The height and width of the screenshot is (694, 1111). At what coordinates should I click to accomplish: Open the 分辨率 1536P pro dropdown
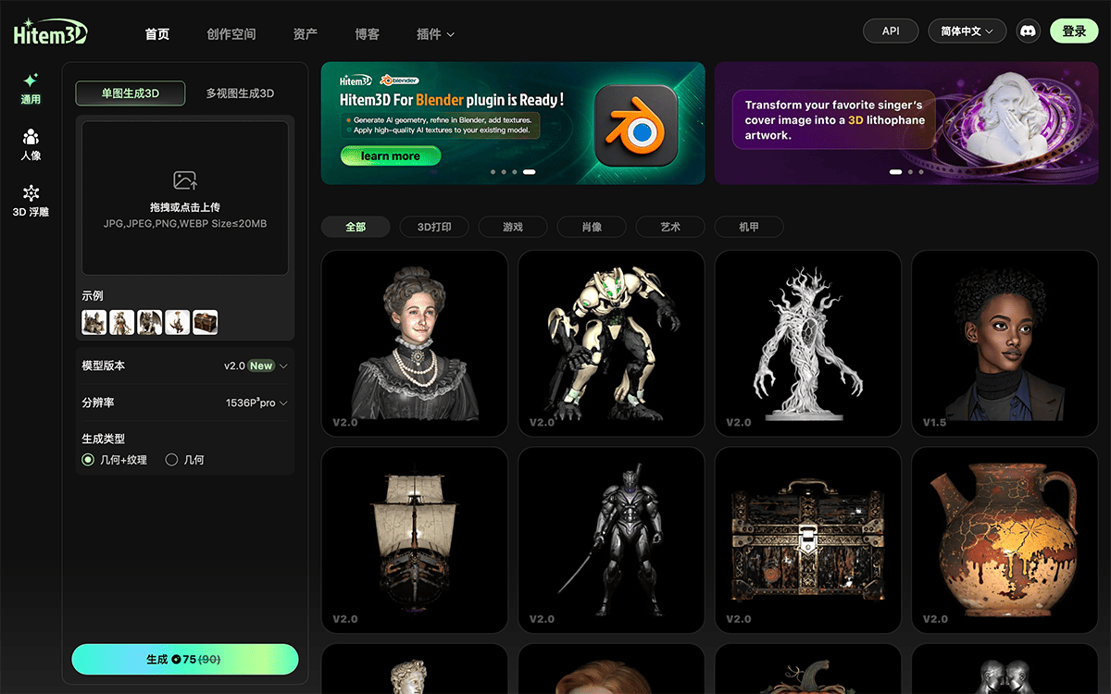click(x=256, y=403)
